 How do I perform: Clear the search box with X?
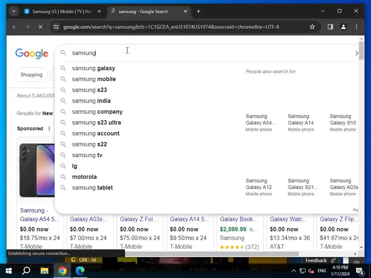tap(357, 53)
